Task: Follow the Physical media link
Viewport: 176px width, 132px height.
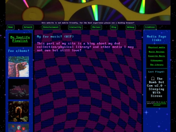Action: 156,47
